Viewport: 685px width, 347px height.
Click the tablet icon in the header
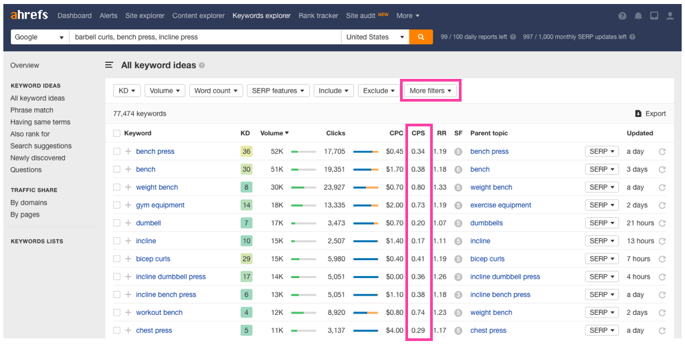pyautogui.click(x=654, y=16)
